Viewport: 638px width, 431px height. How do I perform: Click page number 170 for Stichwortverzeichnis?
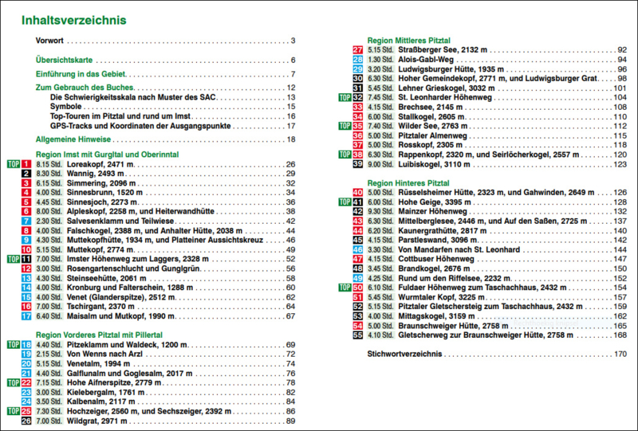pos(620,355)
